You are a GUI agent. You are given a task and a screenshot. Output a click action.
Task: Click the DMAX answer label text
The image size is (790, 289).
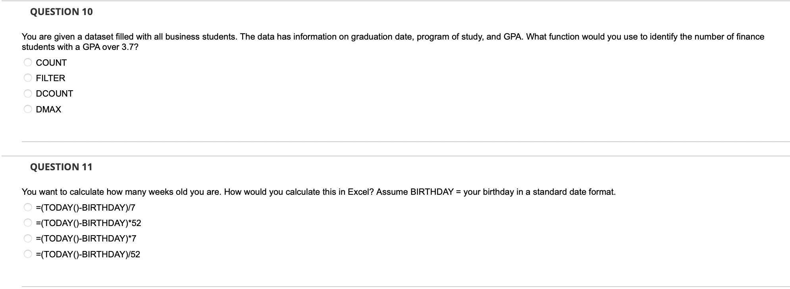48,110
